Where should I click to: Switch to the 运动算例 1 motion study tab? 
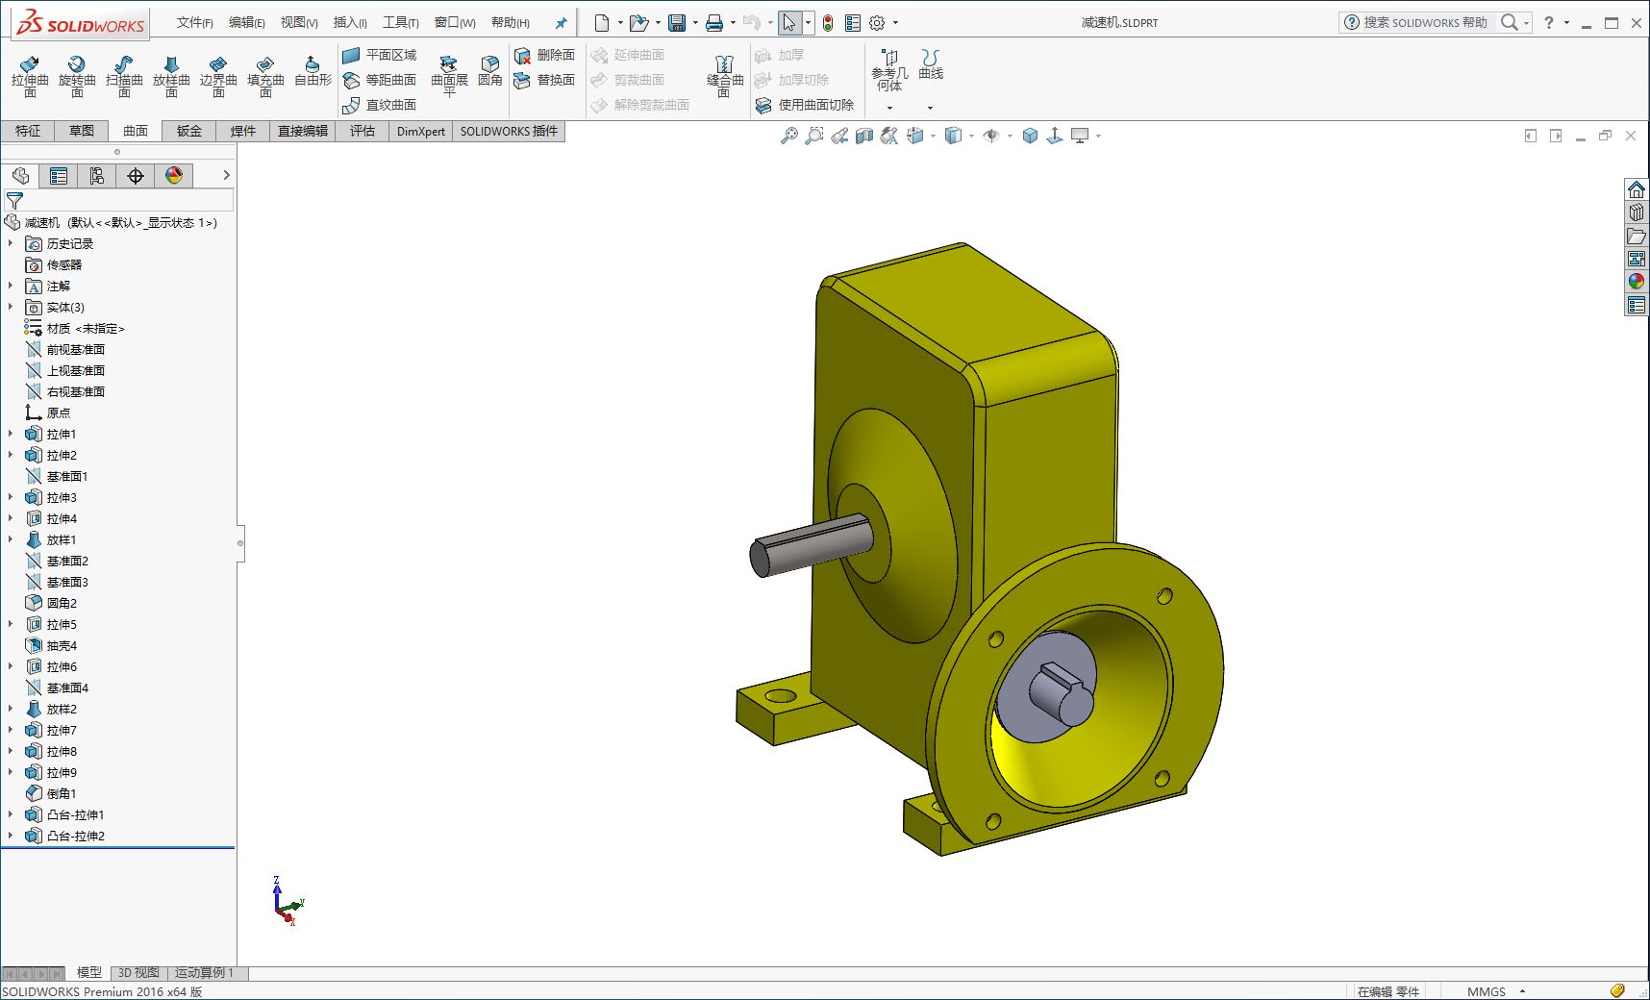click(x=204, y=972)
